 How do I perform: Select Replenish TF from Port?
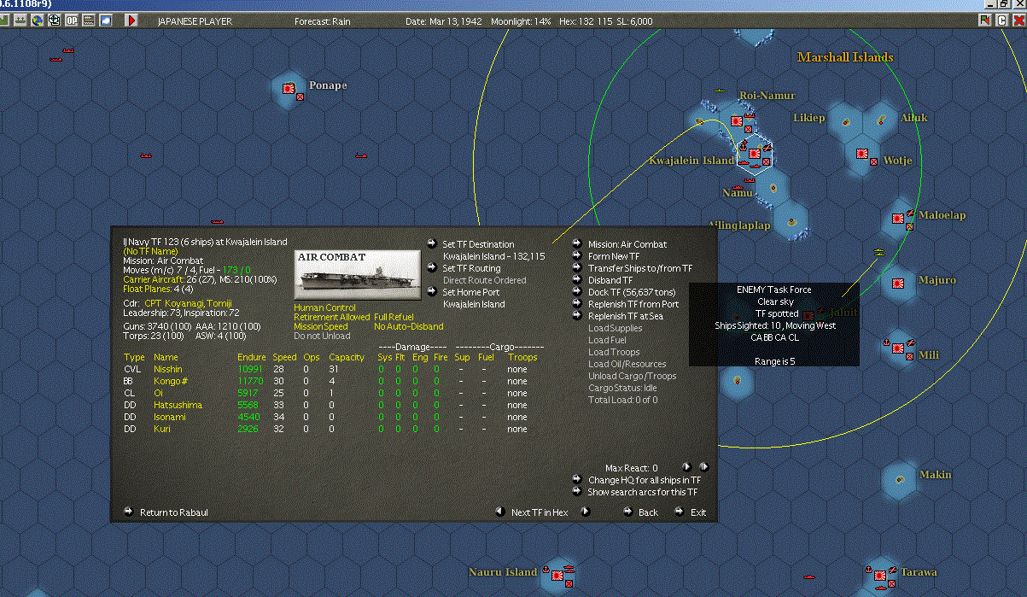pyautogui.click(x=633, y=304)
